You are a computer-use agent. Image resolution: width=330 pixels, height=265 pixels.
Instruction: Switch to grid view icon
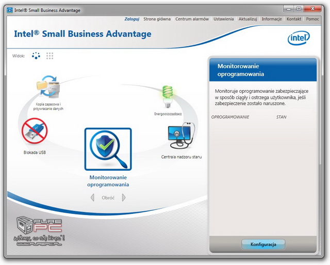click(49, 56)
